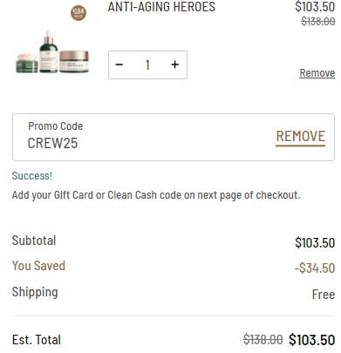The height and width of the screenshot is (353, 341).
Task: Click the Est. Total label
Action: (x=37, y=340)
